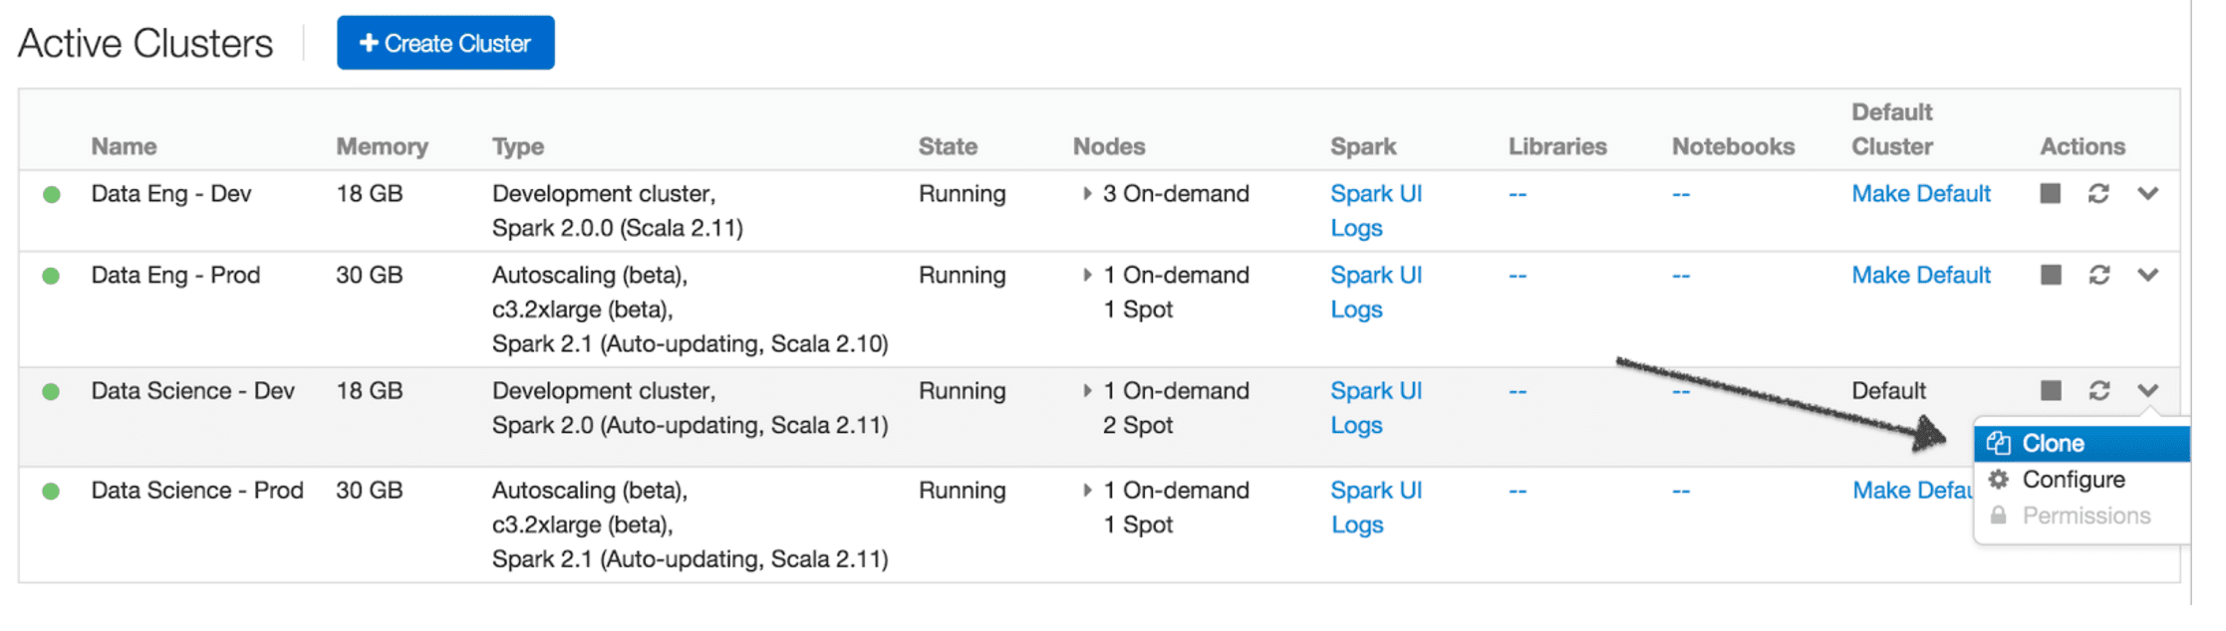Collapse actions dropdown for Data Science - Dev
The image size is (2226, 631).
pos(2147,390)
